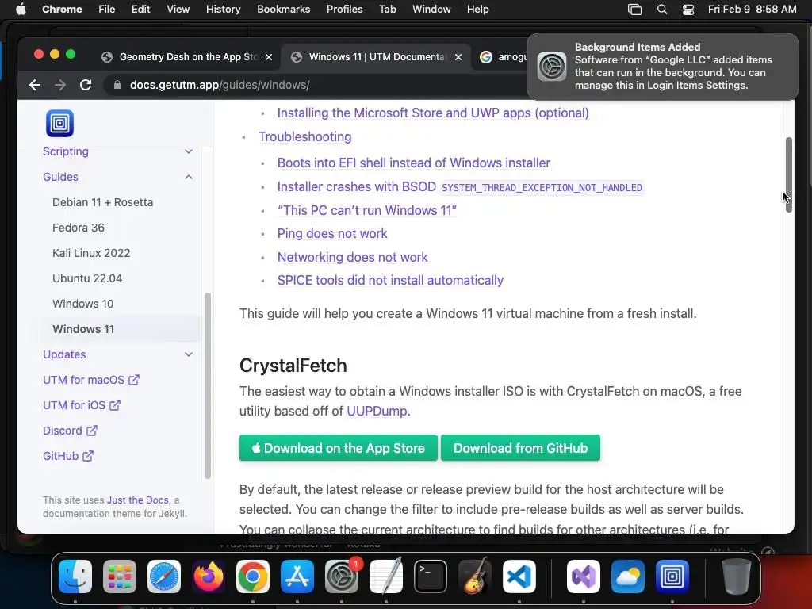Open SPICE tools did not install link

point(390,280)
